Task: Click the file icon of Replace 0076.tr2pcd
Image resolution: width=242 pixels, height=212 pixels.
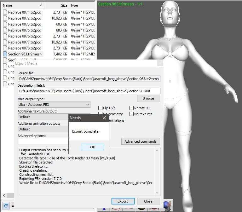Action: coord(5,36)
